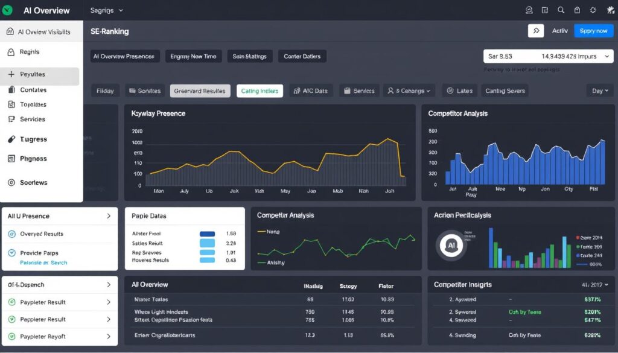Viewport: 618px width, 353px height.
Task: Click the layout panel icon in top bar
Action: pos(545,10)
